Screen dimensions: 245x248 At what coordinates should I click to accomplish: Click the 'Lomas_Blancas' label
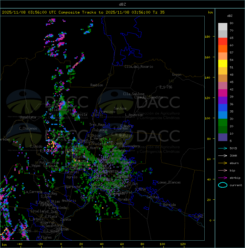(169, 182)
